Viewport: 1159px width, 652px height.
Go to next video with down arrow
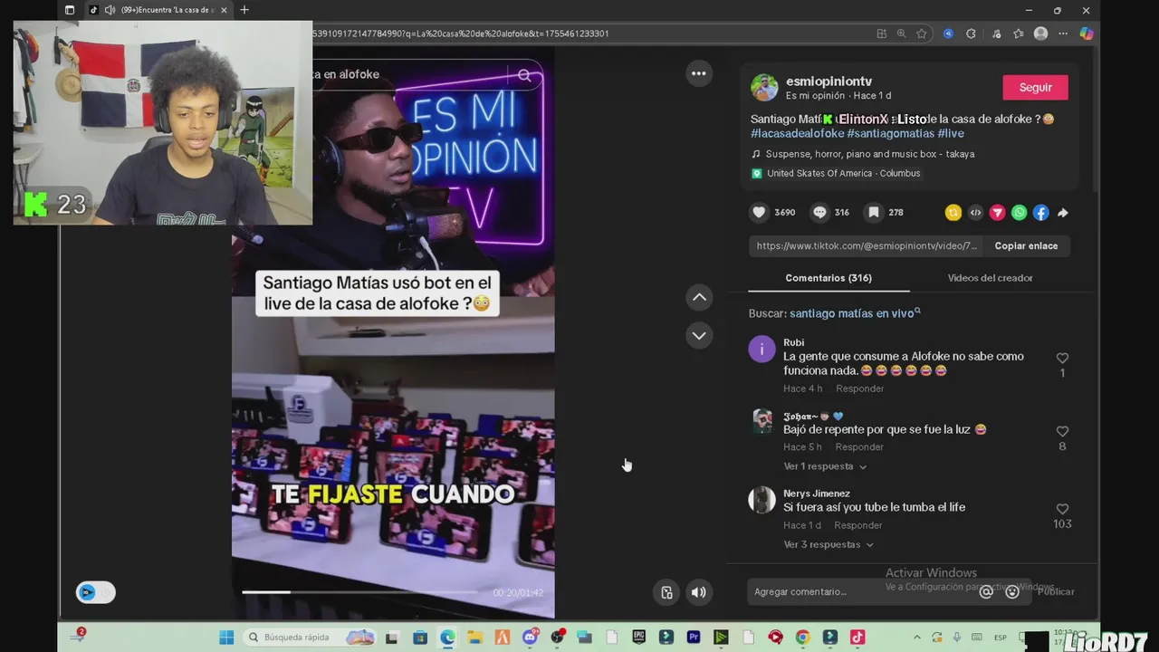click(699, 335)
